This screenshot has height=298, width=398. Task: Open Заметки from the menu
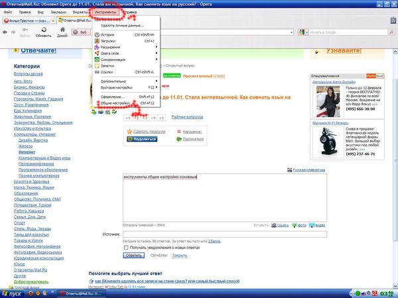coord(126,66)
